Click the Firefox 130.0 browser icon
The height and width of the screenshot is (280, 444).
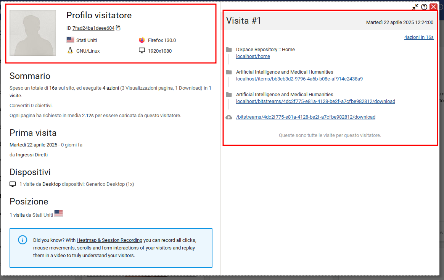pos(142,40)
